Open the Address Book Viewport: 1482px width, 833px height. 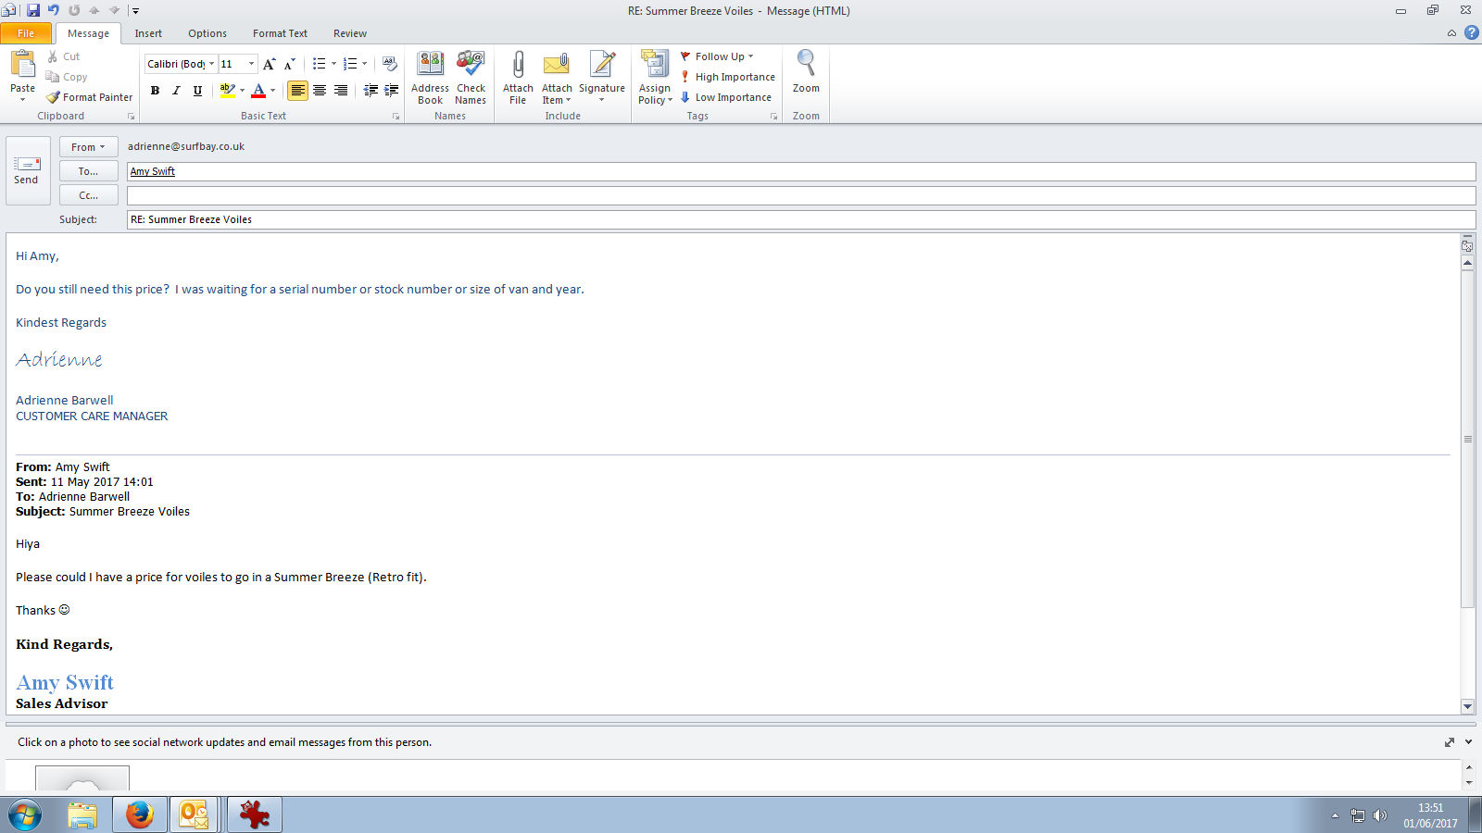[431, 78]
